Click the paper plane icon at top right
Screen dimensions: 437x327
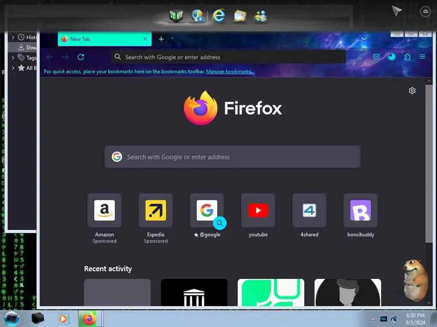[396, 11]
